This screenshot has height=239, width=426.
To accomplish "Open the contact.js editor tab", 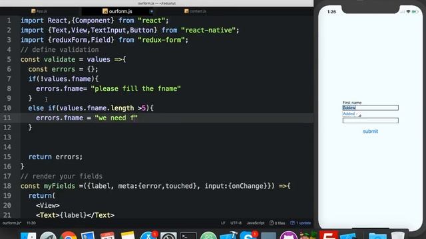I will click(x=195, y=11).
